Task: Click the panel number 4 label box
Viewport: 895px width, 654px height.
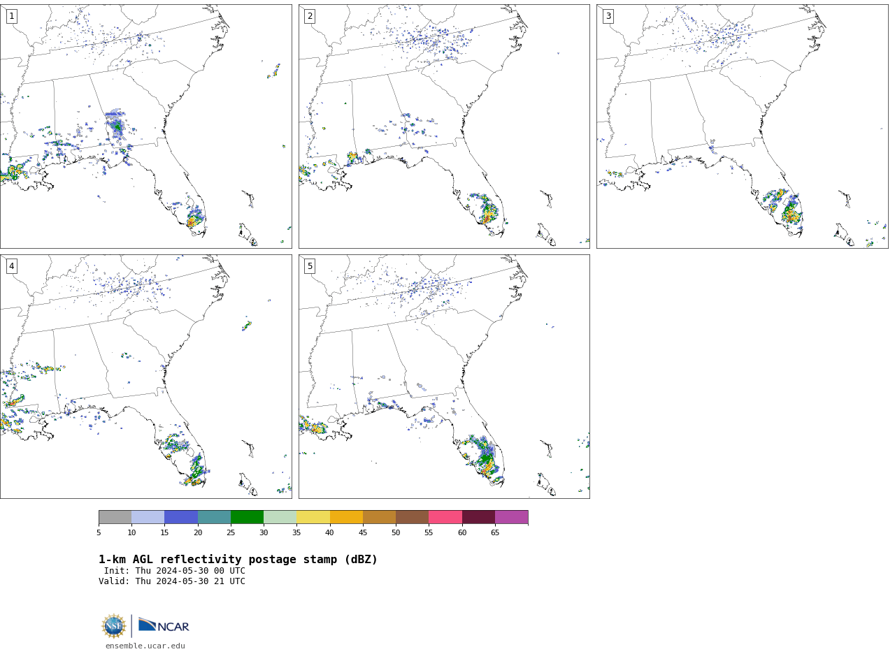Action: (11, 266)
